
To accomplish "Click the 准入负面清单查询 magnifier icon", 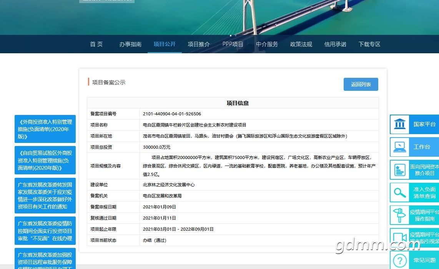I will (400, 192).
